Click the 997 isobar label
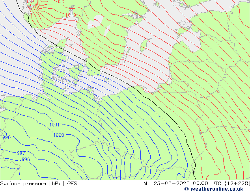Image resolution: width=250 pixels, height=193 pixels. [21, 153]
